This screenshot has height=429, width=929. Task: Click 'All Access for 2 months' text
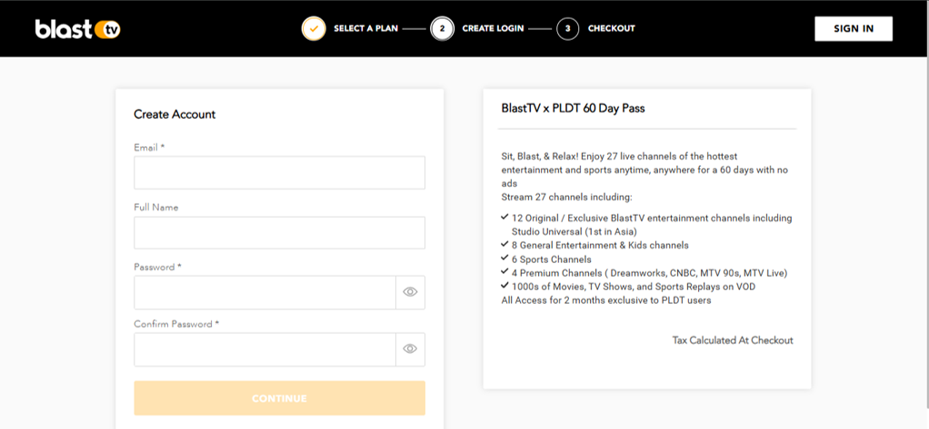pyautogui.click(x=606, y=300)
